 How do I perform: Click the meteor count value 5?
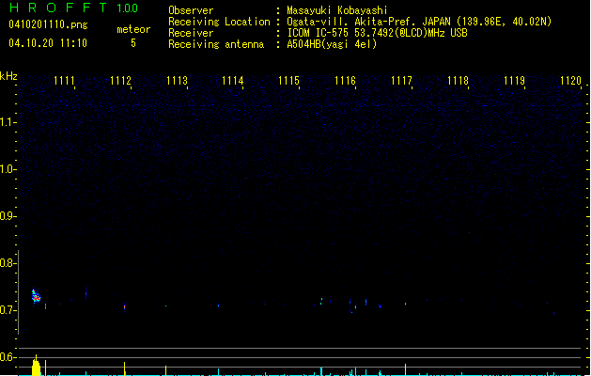click(133, 43)
